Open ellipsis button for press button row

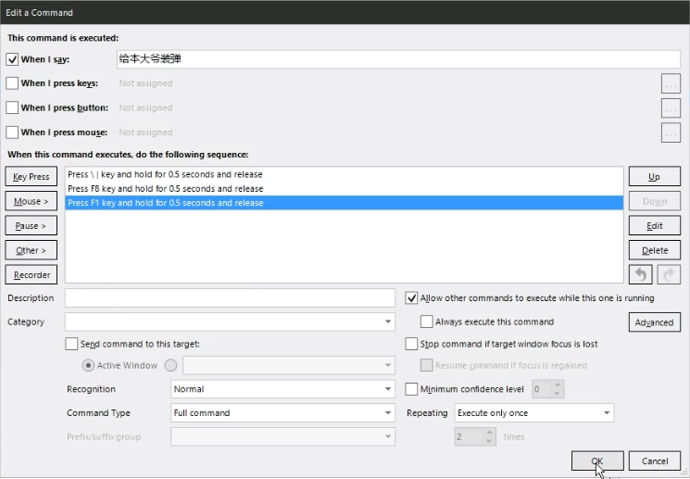tap(671, 108)
